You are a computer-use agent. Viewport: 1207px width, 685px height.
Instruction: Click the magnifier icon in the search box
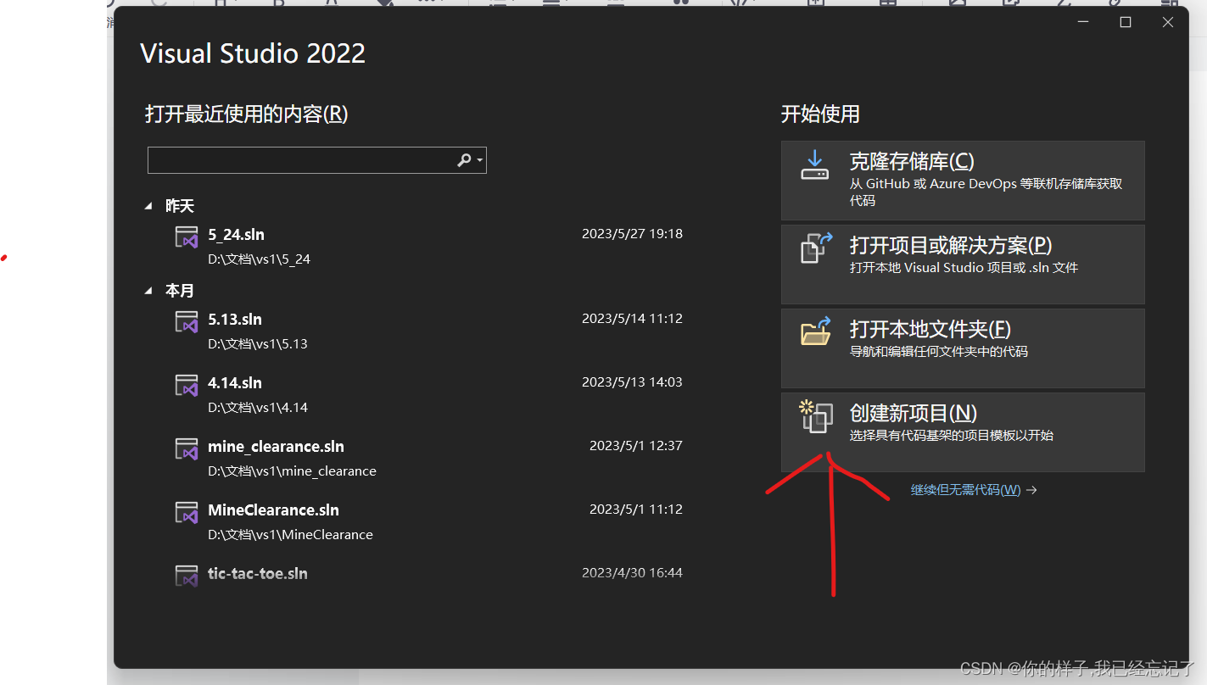pos(464,160)
